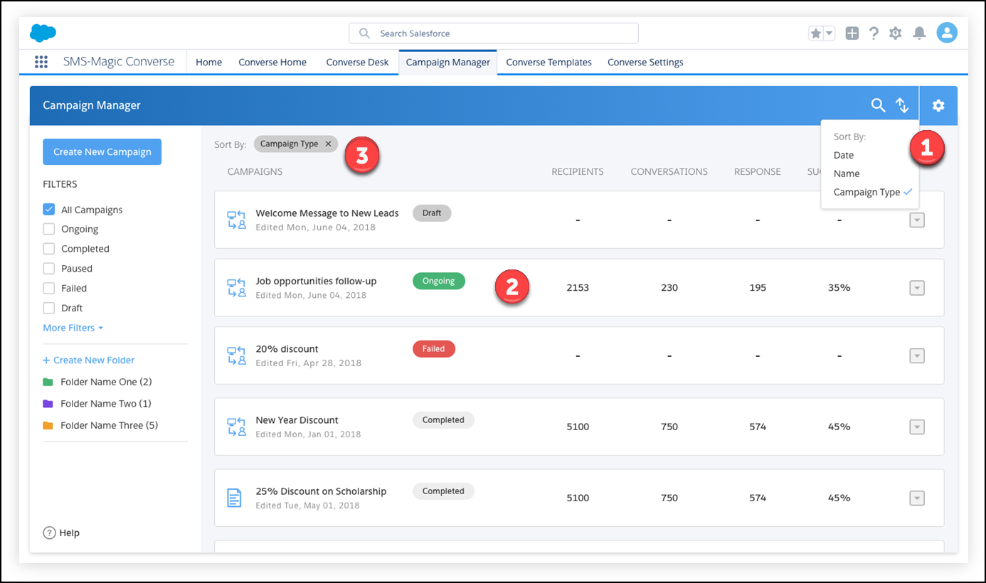Screen dimensions: 986x583
Task: Click Create New Campaign button
Action: [102, 151]
